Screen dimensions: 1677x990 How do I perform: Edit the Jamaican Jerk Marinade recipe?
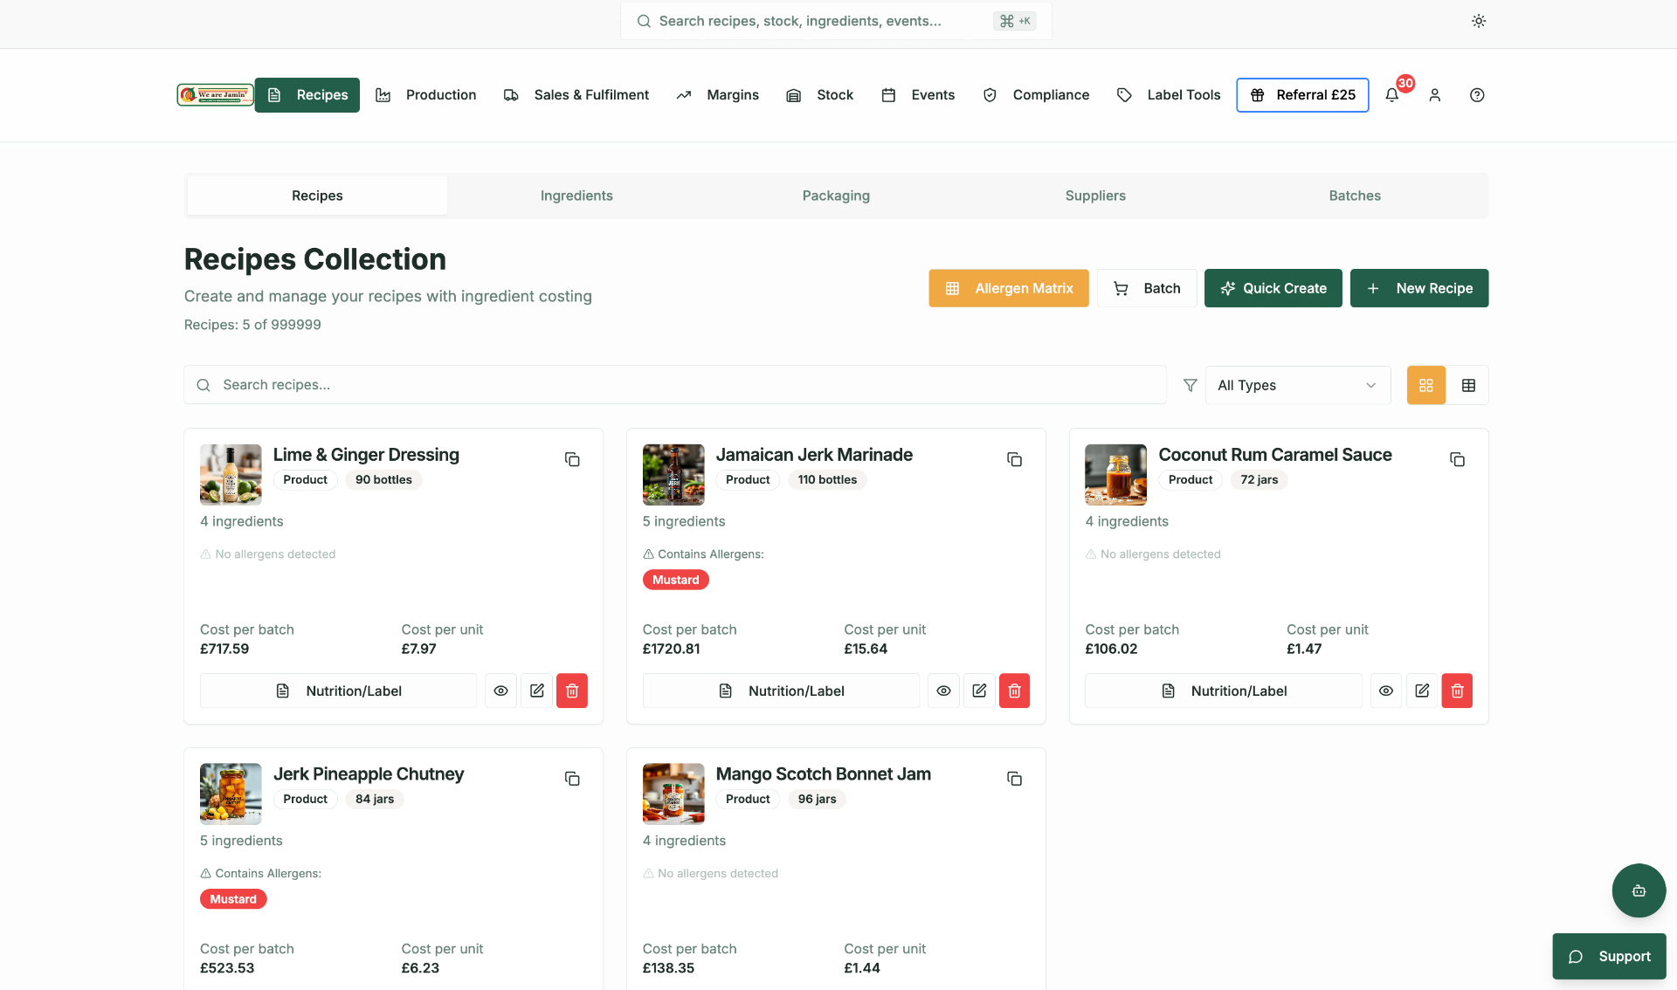coord(979,691)
